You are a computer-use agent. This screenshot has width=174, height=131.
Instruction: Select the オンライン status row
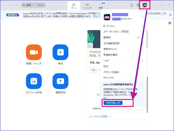coord(123,26)
